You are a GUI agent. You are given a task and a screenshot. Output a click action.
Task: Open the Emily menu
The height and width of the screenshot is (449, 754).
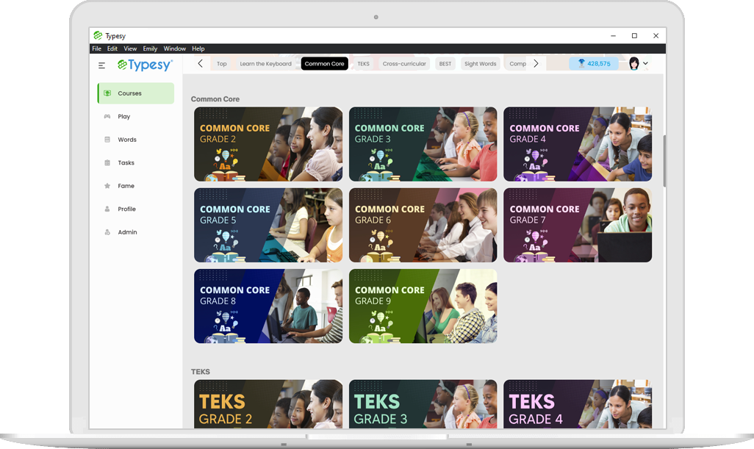pos(150,49)
